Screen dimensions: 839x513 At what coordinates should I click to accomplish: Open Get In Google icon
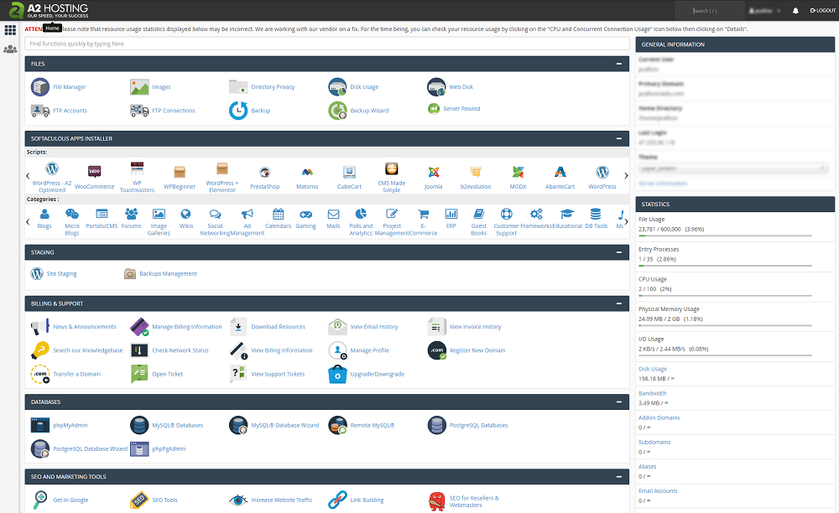(x=40, y=500)
